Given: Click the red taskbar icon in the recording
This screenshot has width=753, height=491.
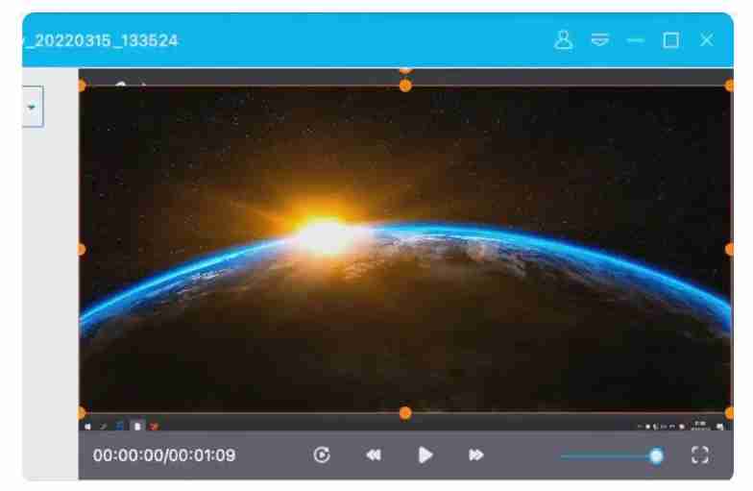Looking at the screenshot, I should 154,427.
